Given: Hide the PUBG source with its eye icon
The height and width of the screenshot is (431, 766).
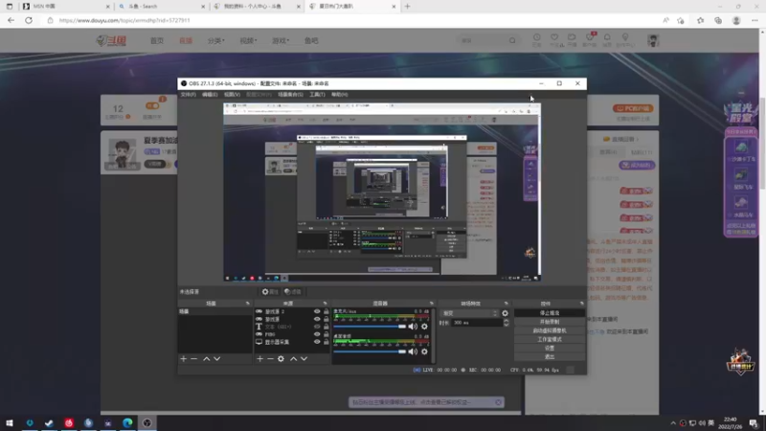Looking at the screenshot, I should tap(317, 334).
